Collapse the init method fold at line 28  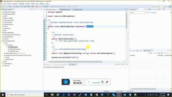pos(47,53)
